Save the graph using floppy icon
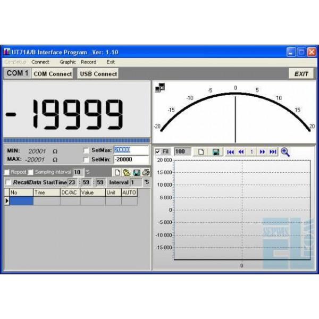Viewport: 319px width, 319px height. (216, 152)
